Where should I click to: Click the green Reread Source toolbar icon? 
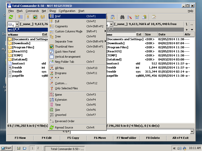pos(11,17)
